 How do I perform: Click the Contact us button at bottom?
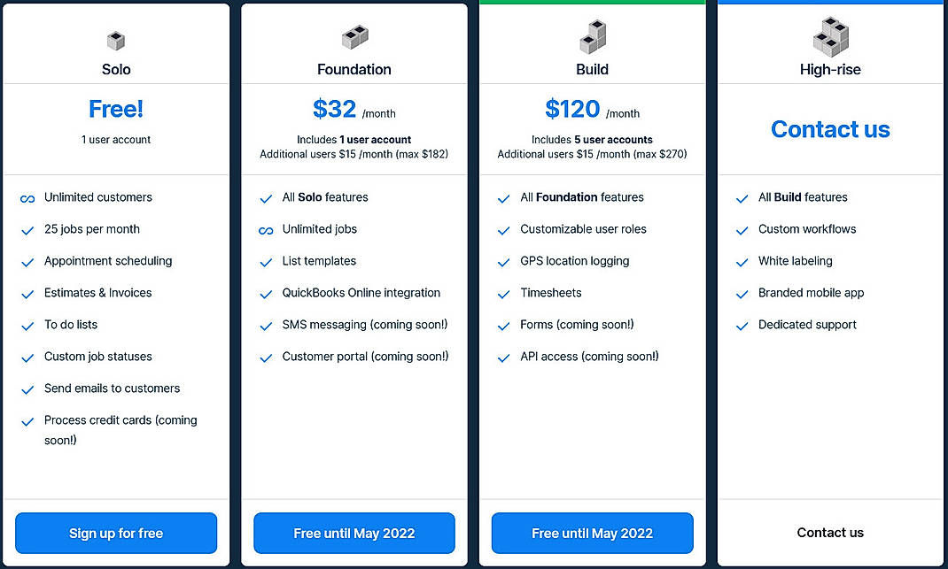[829, 533]
